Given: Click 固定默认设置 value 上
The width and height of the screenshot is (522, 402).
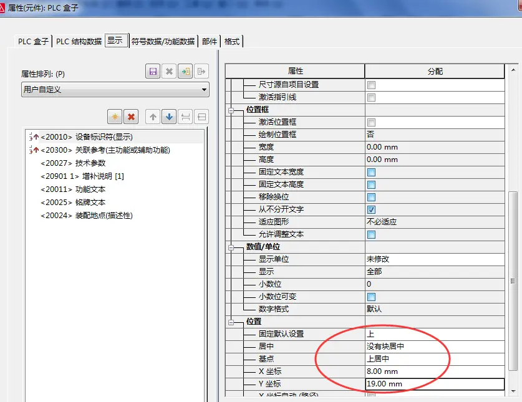Looking at the screenshot, I should pos(435,334).
